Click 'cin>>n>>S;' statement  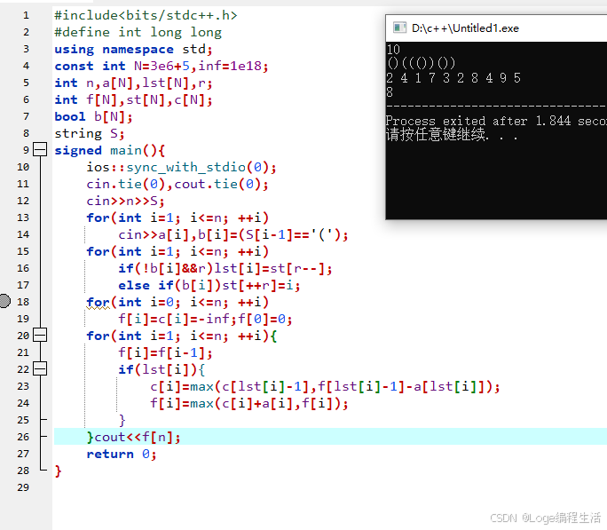(x=125, y=201)
